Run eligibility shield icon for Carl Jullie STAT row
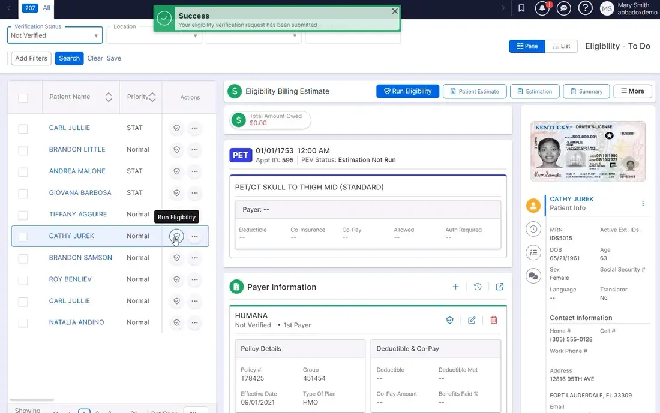 coord(177,128)
